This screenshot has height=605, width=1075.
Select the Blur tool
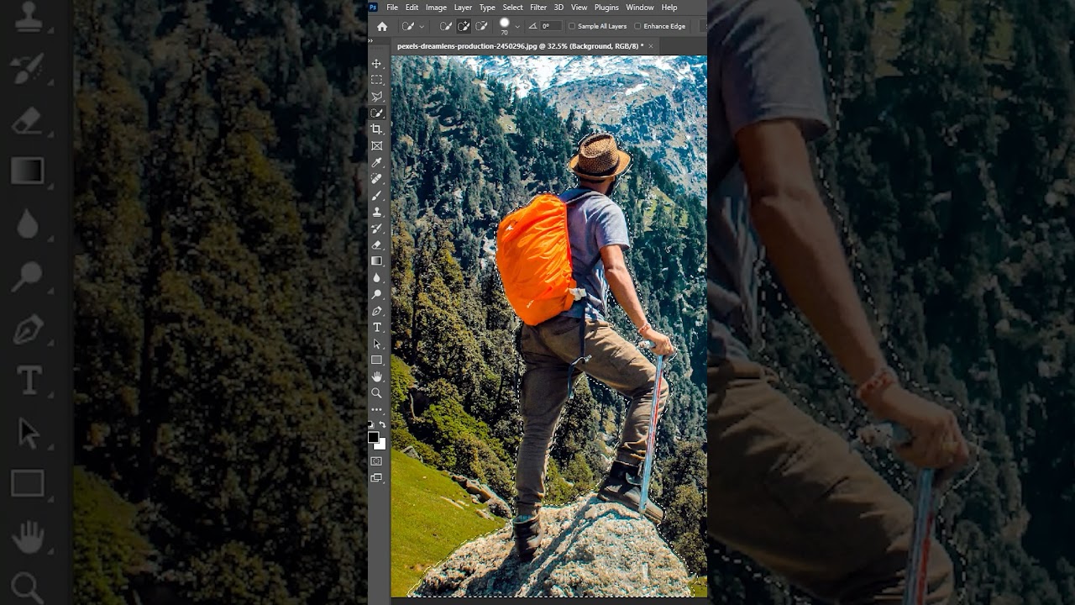(x=377, y=277)
